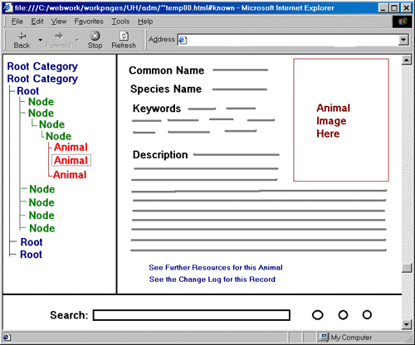Image resolution: width=415 pixels, height=345 pixels.
Task: Open See Further Resources for this Animal
Action: 216,268
